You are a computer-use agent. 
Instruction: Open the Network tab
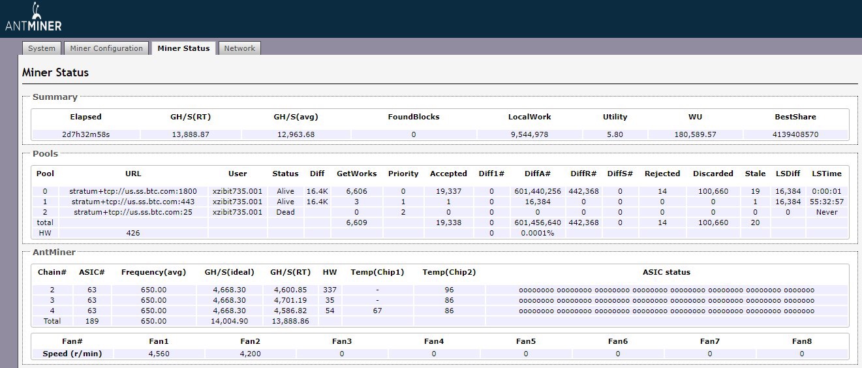click(x=239, y=48)
